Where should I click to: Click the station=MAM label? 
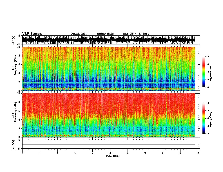point(105,34)
